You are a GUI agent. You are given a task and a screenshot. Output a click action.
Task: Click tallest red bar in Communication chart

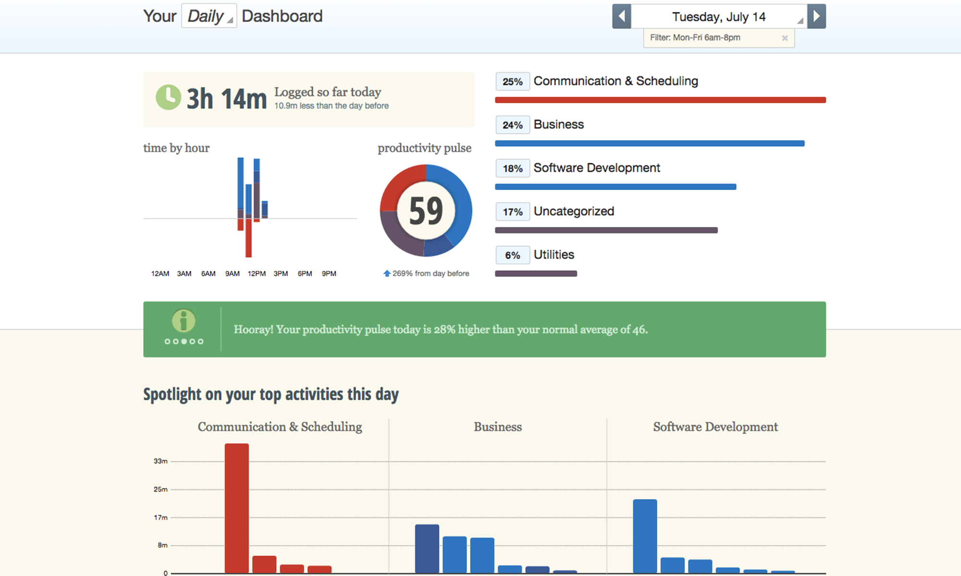pos(237,508)
